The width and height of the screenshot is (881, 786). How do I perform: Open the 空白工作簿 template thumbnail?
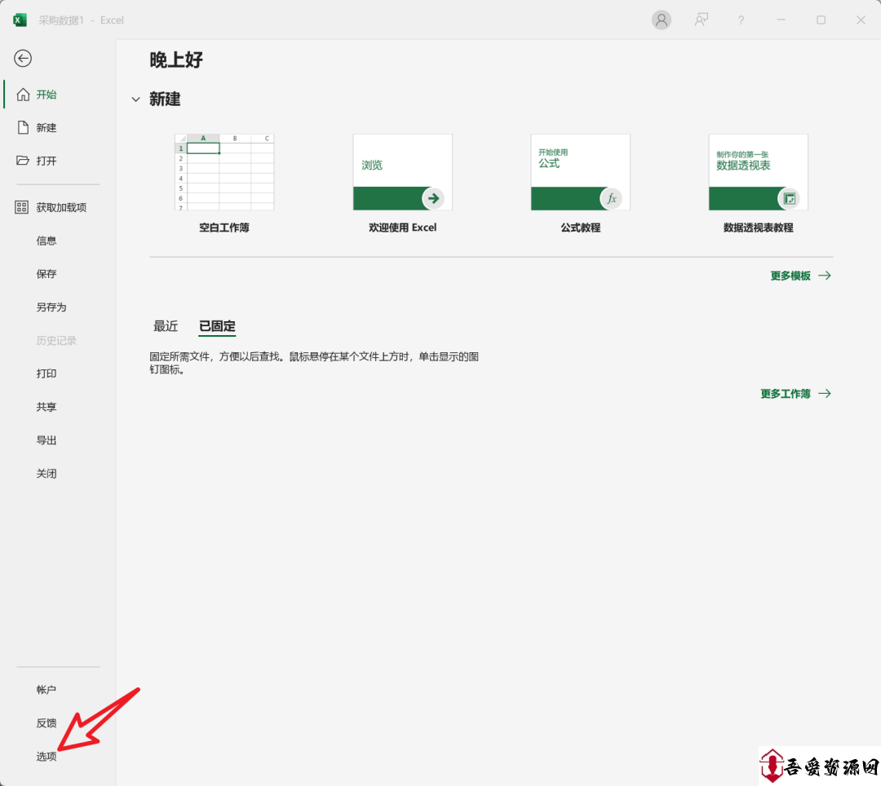point(224,172)
